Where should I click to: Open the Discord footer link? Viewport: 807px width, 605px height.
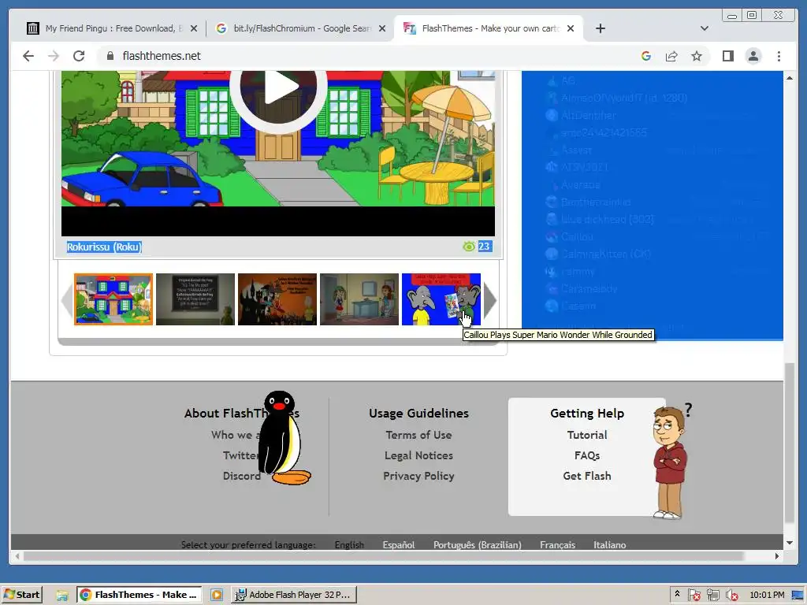coord(241,476)
